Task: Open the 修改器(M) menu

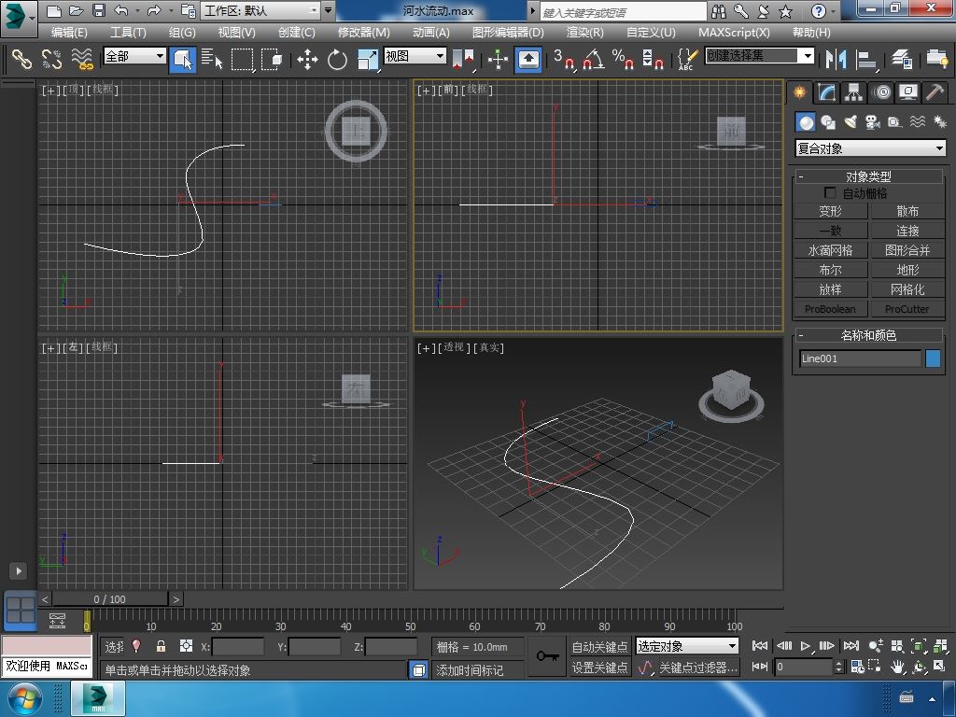Action: click(363, 33)
